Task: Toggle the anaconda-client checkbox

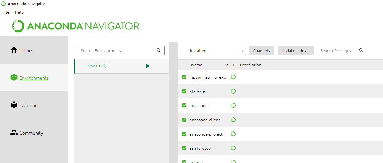Action: [x=184, y=120]
